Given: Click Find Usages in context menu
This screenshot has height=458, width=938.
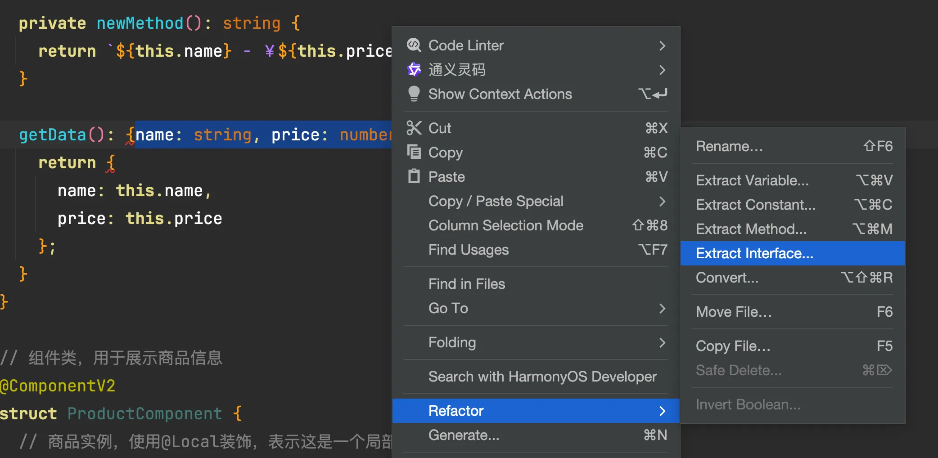Looking at the screenshot, I should (469, 250).
